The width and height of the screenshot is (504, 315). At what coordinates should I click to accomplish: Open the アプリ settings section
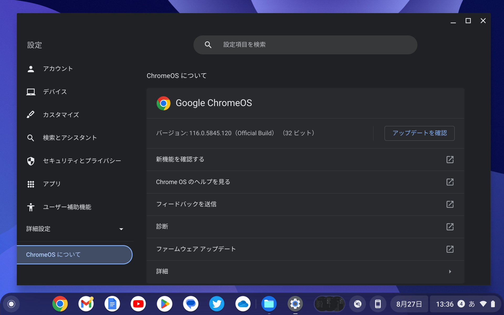point(52,184)
